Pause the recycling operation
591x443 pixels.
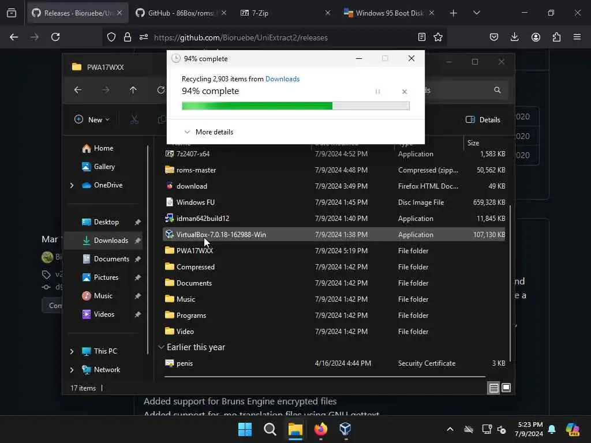[x=377, y=92]
